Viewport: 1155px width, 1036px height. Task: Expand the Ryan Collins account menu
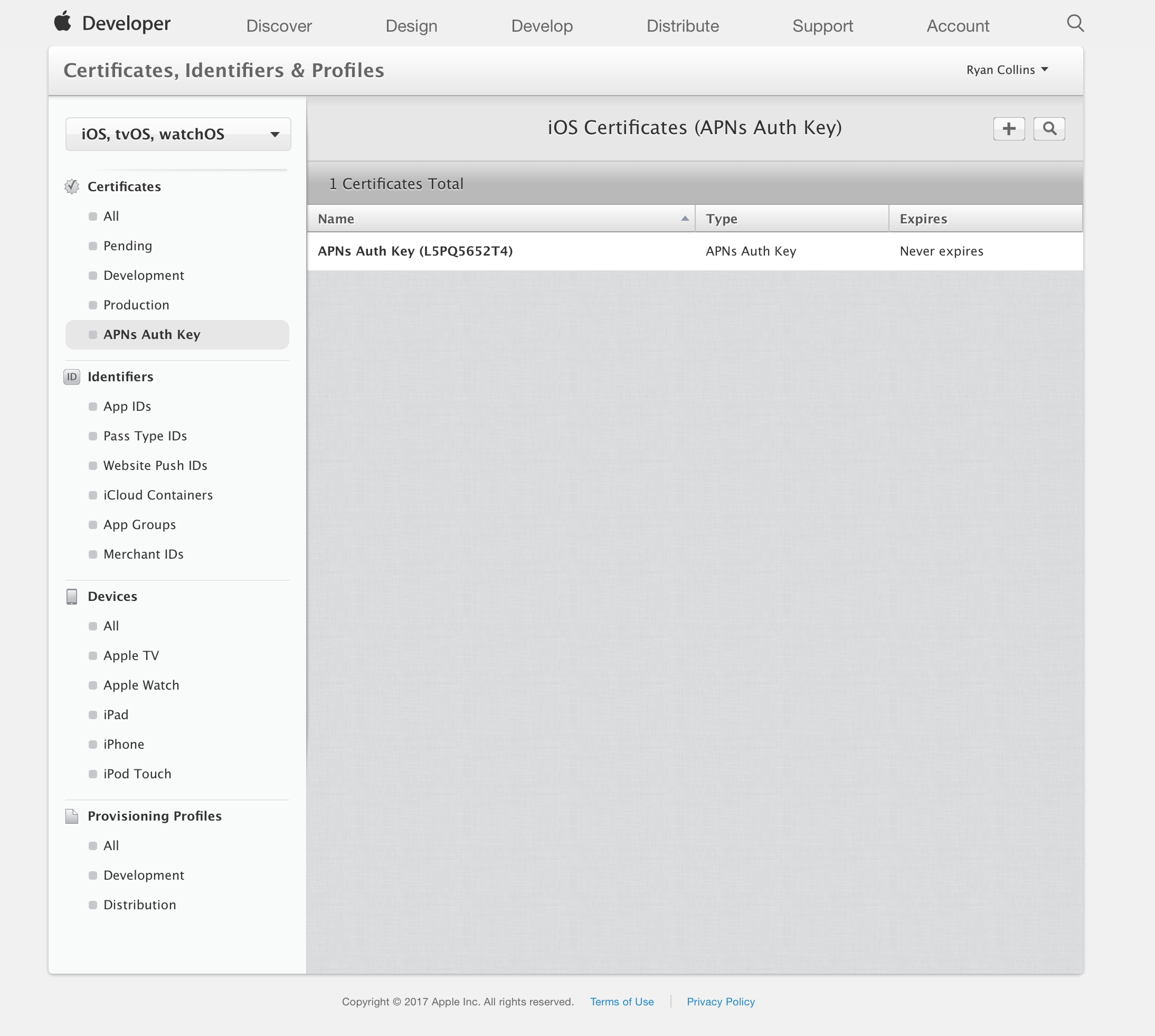[x=1007, y=70]
